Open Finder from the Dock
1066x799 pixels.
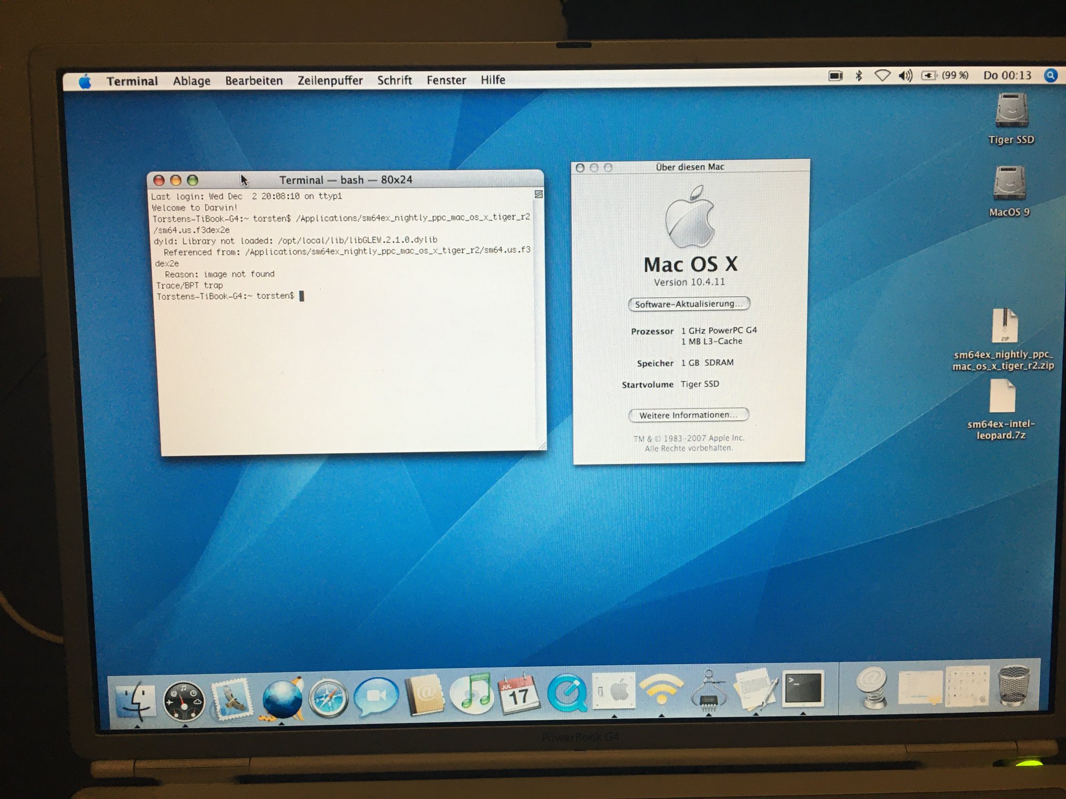[135, 700]
